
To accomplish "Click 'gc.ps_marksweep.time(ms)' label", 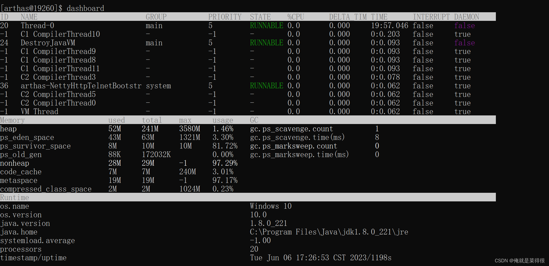I will 300,154.
